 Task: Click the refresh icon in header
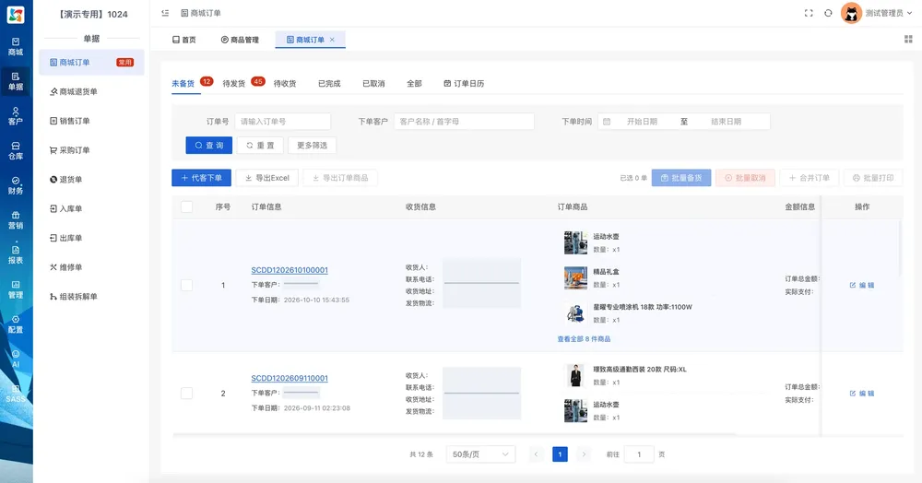828,13
